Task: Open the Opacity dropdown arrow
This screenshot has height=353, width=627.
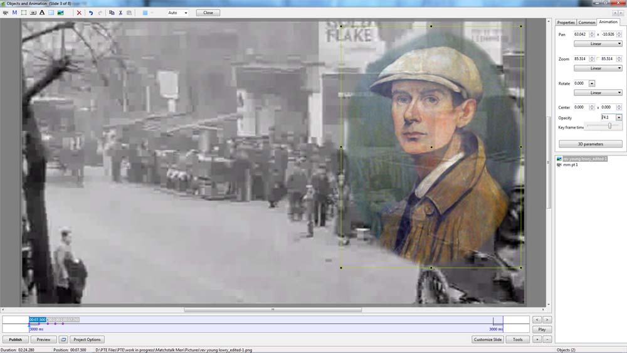Action: [x=619, y=117]
